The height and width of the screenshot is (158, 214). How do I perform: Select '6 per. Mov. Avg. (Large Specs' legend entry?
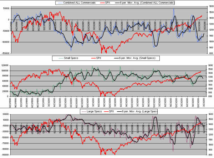tap(137, 111)
